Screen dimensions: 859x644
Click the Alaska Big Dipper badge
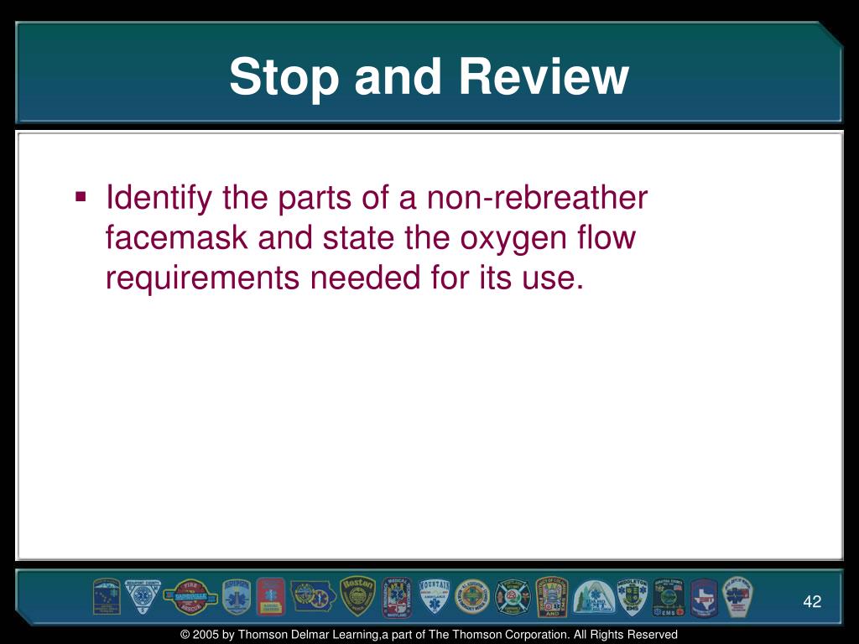[x=107, y=596]
